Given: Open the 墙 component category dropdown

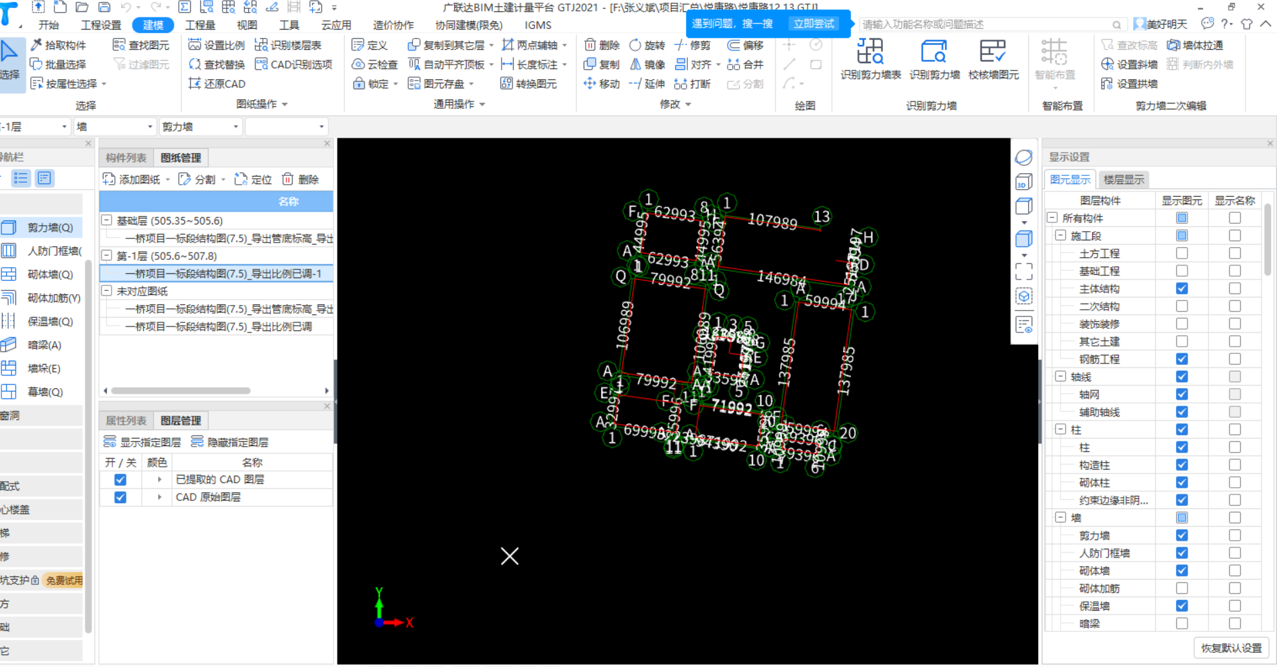Looking at the screenshot, I should [x=114, y=126].
